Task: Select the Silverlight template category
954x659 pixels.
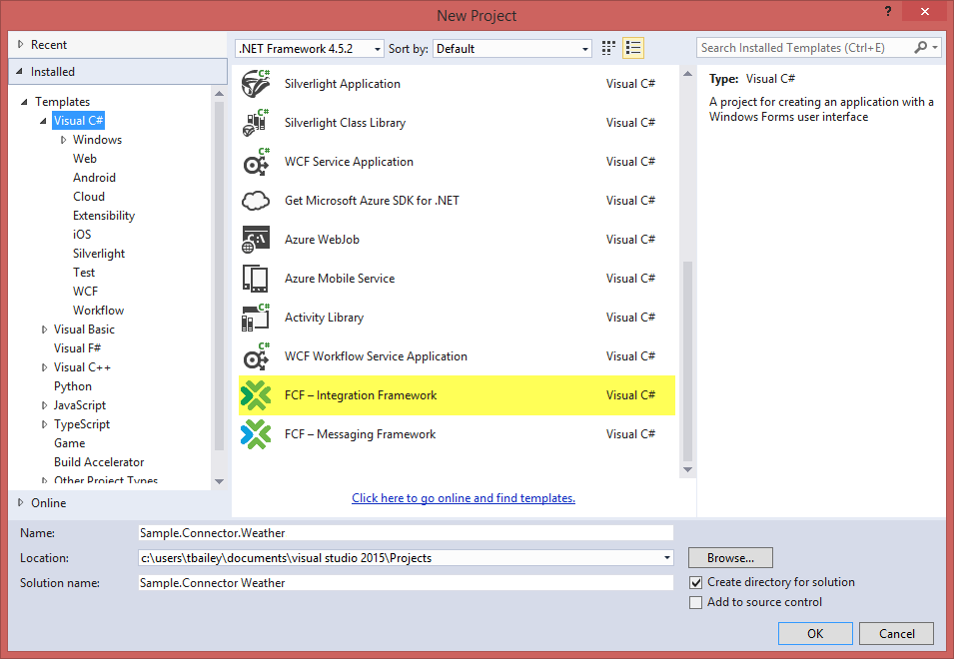Action: pyautogui.click(x=99, y=254)
